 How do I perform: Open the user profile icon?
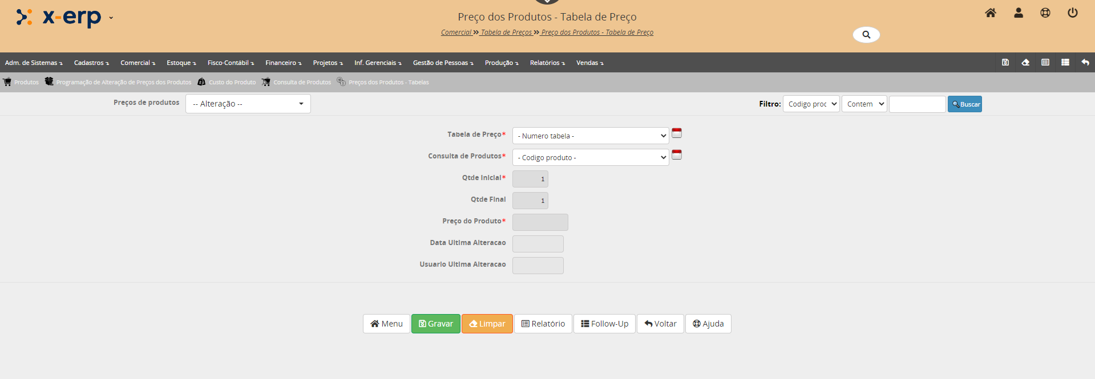click(x=1018, y=13)
